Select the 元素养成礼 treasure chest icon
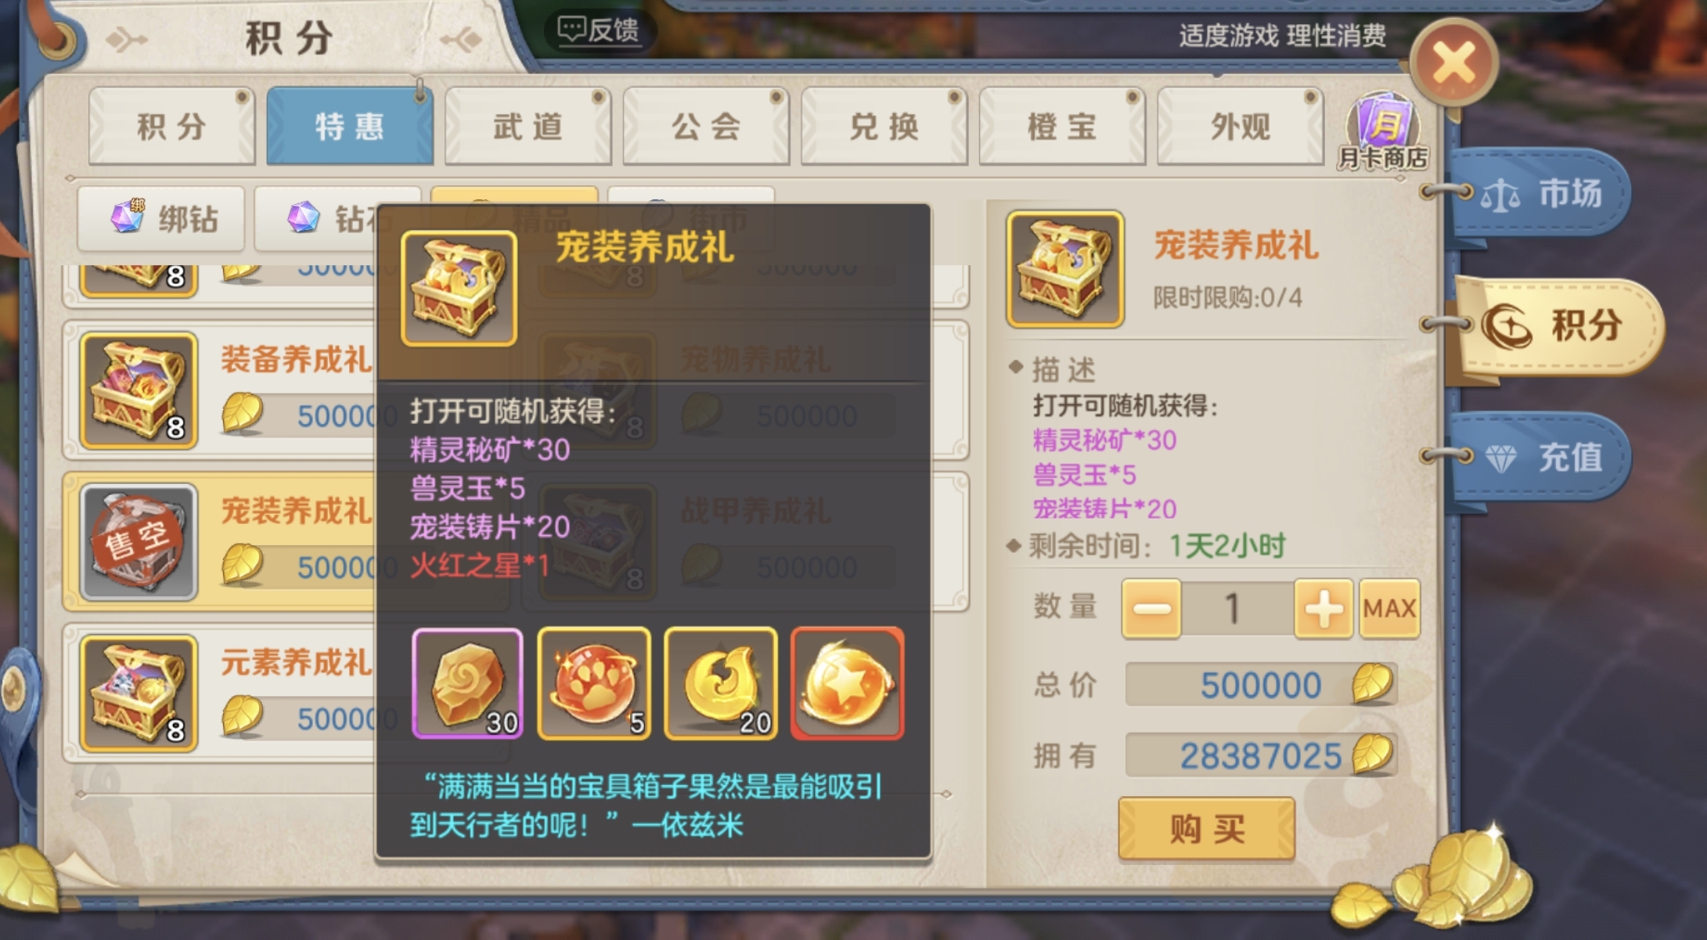 139,693
